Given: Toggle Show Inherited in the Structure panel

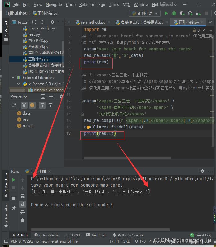Looking at the screenshot, I should [x=24, y=105].
